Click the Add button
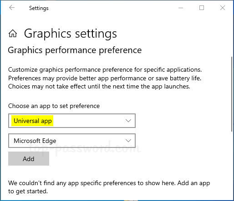The width and height of the screenshot is (234, 201). pyautogui.click(x=29, y=159)
